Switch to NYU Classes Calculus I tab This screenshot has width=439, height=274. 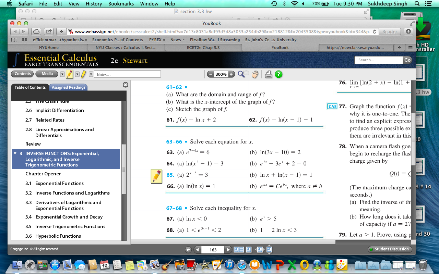(x=126, y=48)
